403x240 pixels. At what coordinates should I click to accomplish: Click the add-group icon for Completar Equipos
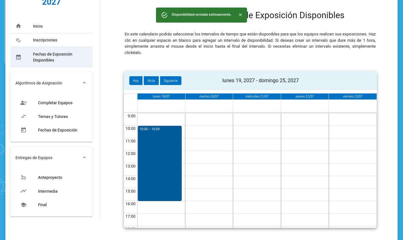click(24, 103)
